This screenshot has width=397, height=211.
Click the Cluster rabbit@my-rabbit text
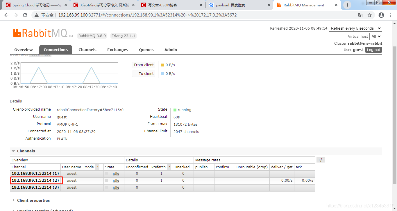coord(358,44)
